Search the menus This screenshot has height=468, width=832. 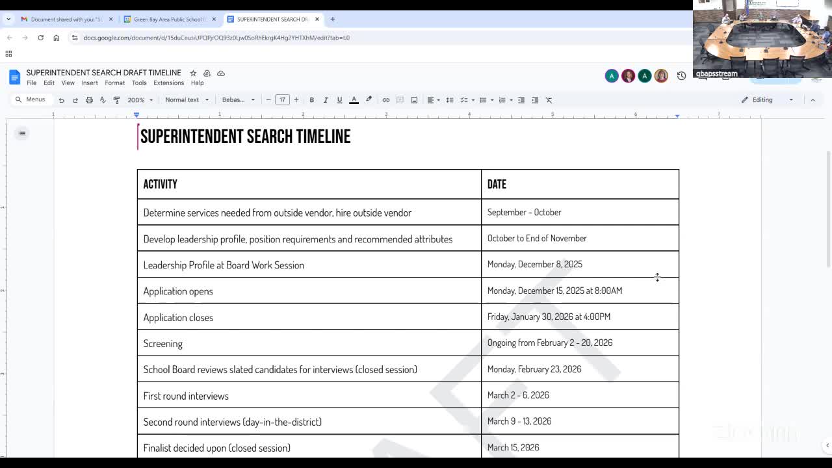coord(31,100)
